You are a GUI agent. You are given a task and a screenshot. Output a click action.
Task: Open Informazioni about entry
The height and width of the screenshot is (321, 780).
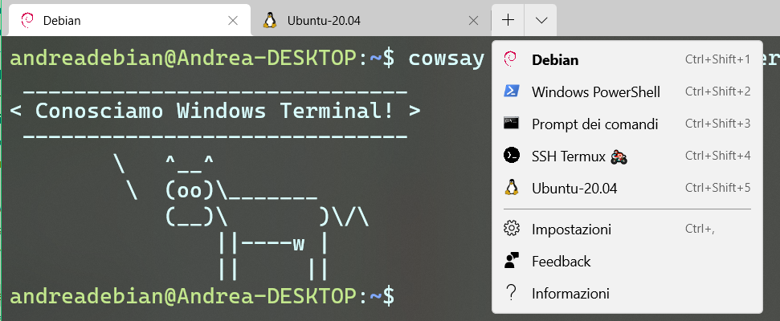click(x=627, y=293)
